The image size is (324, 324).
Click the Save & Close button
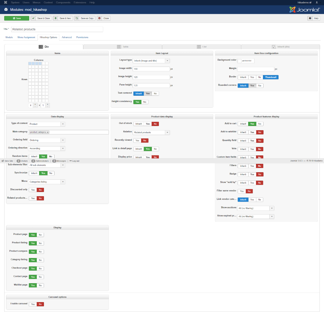[41, 18]
